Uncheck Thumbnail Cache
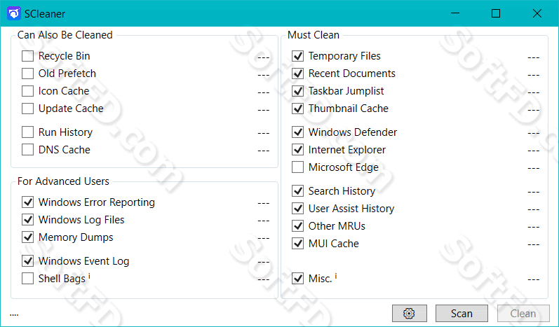This screenshot has width=559, height=327. (x=297, y=108)
